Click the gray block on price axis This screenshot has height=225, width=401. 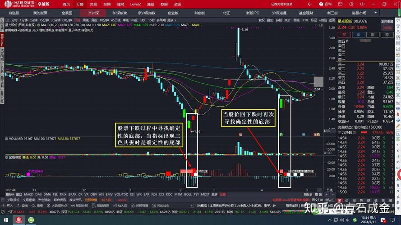[x=318, y=82]
